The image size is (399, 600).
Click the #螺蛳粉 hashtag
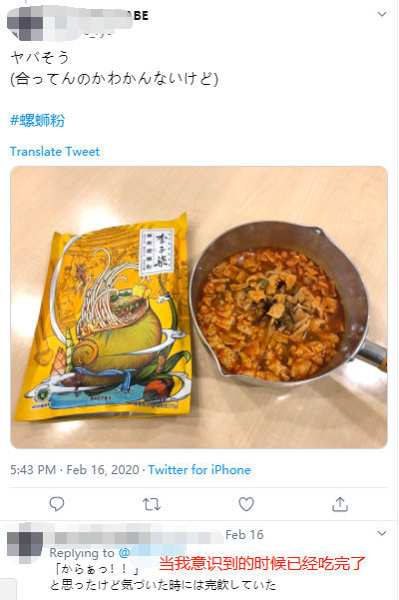37,121
